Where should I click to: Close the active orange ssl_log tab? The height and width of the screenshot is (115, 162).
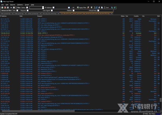tap(112, 14)
